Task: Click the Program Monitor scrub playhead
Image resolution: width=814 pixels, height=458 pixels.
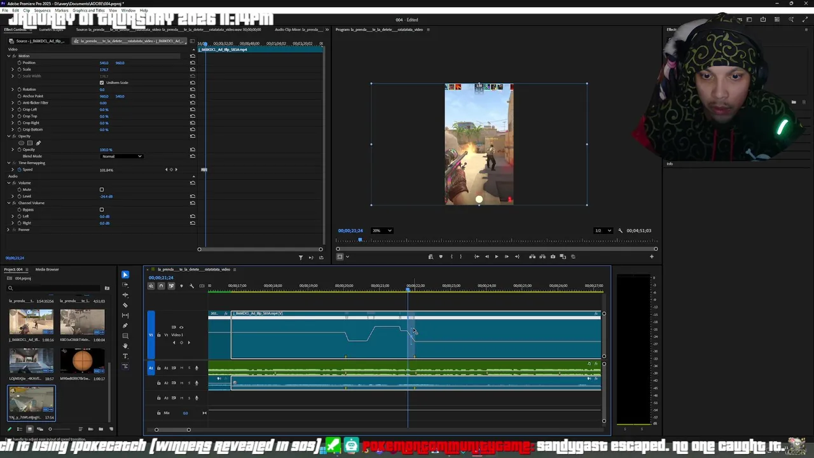Action: 360,240
